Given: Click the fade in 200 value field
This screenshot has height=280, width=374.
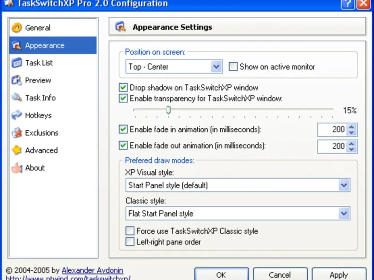Looking at the screenshot, I should tap(332, 130).
